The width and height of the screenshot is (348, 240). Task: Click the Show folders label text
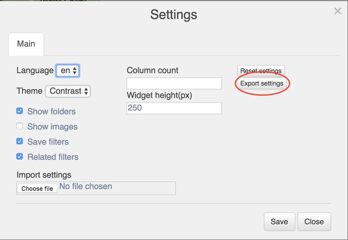(52, 112)
